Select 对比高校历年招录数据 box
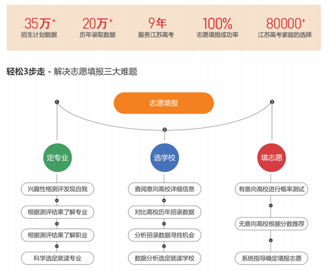Viewport: 329px width, 271px height. coord(164,212)
